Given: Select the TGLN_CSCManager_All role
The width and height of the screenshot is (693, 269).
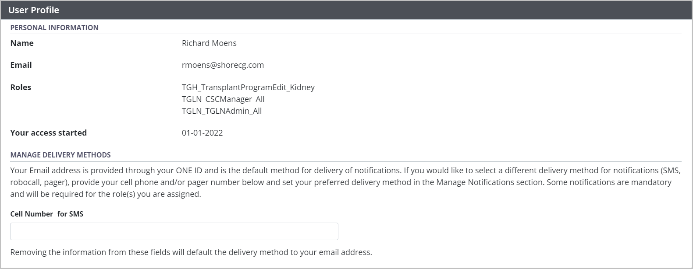Looking at the screenshot, I should (223, 99).
